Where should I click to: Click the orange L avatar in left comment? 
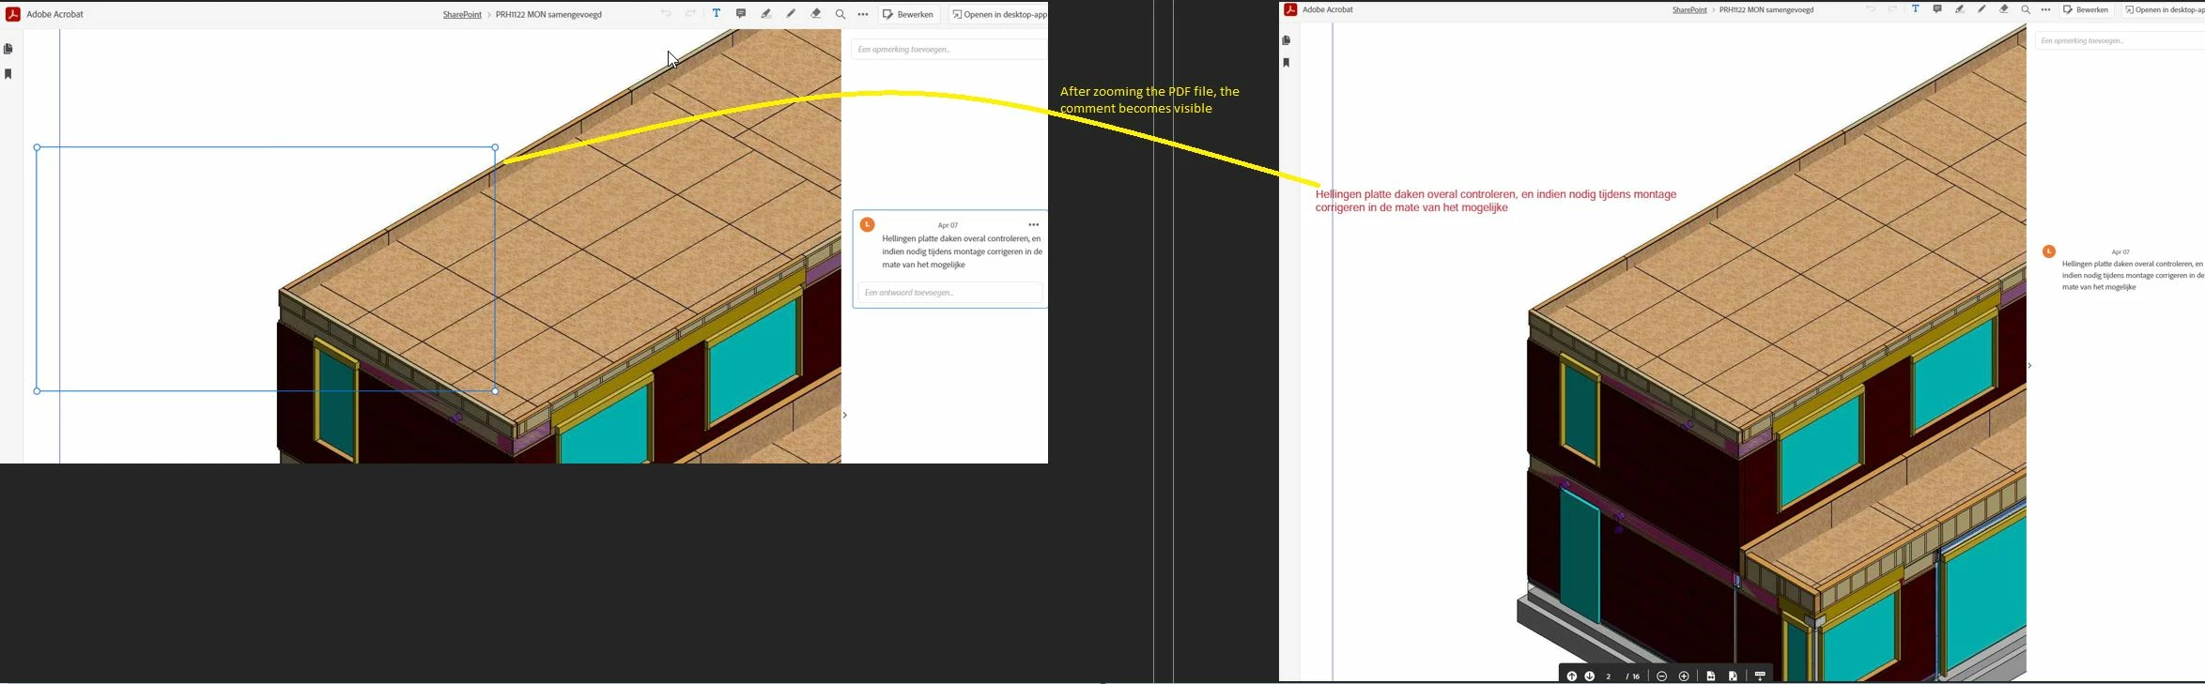click(x=868, y=225)
